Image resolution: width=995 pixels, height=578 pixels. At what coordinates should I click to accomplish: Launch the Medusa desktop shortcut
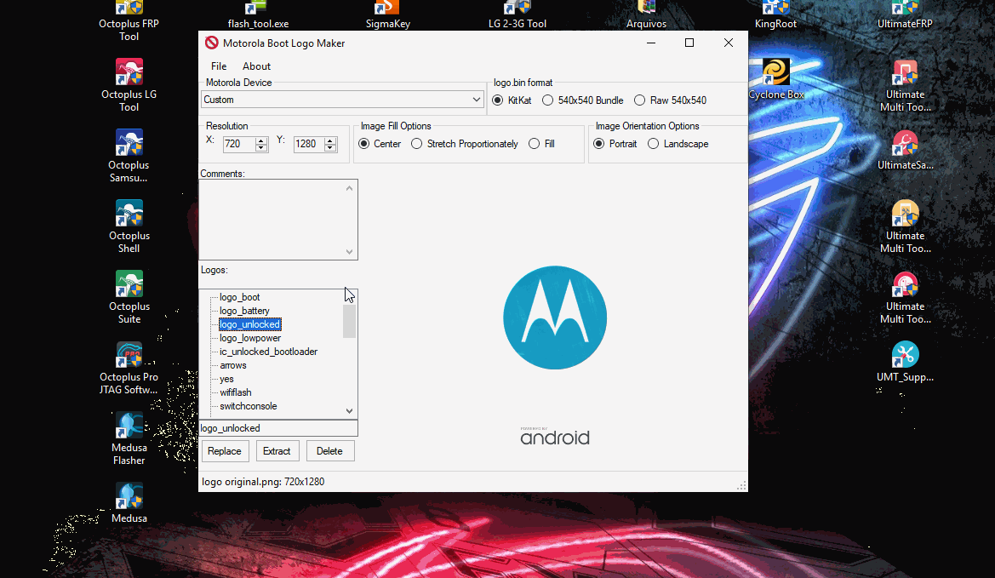click(x=129, y=503)
